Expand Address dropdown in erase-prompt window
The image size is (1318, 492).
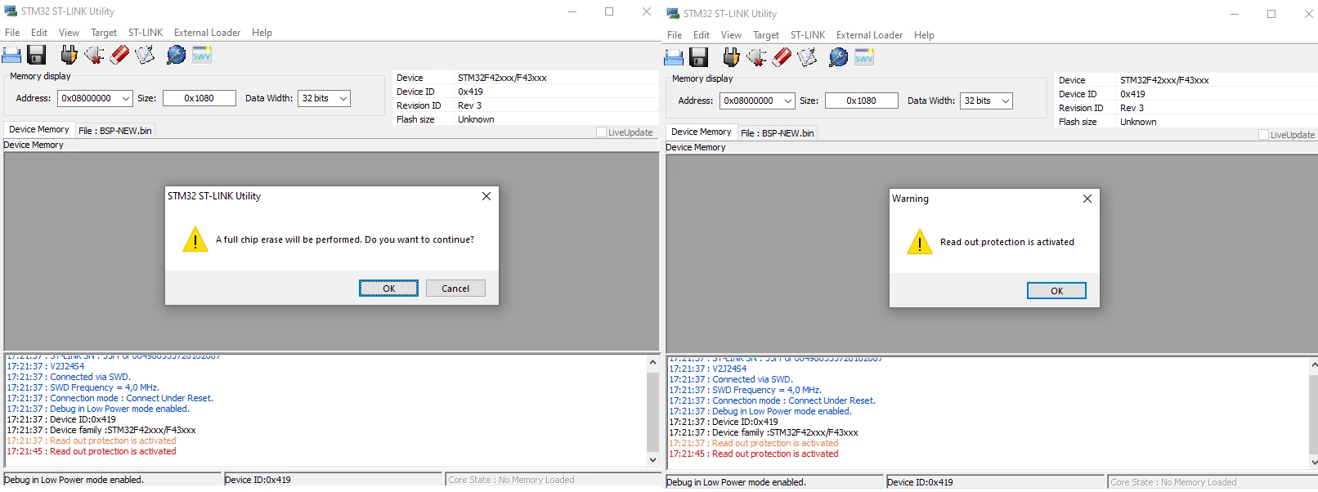coord(126,99)
